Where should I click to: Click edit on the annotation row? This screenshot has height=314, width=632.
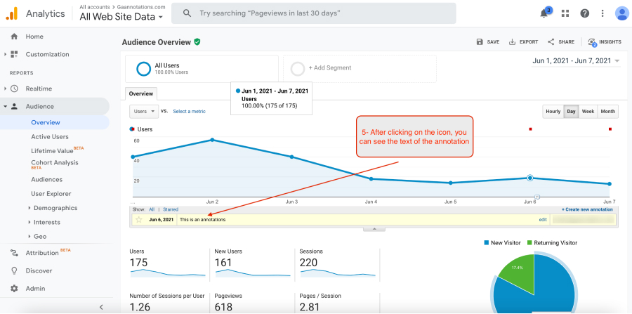[x=543, y=220]
